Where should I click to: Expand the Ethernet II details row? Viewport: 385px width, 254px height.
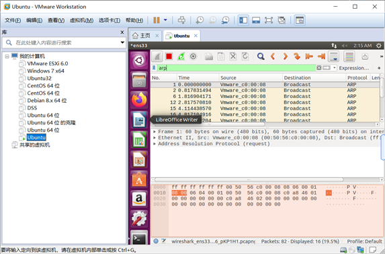155,138
